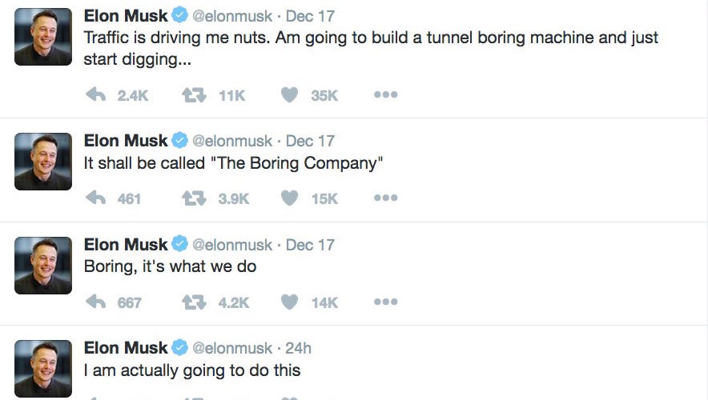Image resolution: width=708 pixels, height=400 pixels.
Task: Like the "The Boring Company" tweet
Action: tap(290, 198)
